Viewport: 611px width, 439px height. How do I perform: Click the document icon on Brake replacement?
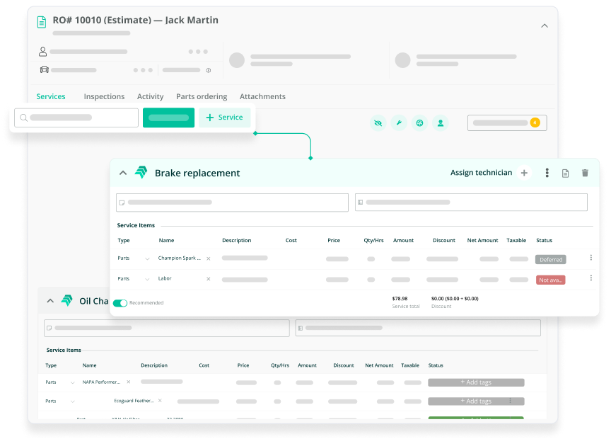point(565,173)
